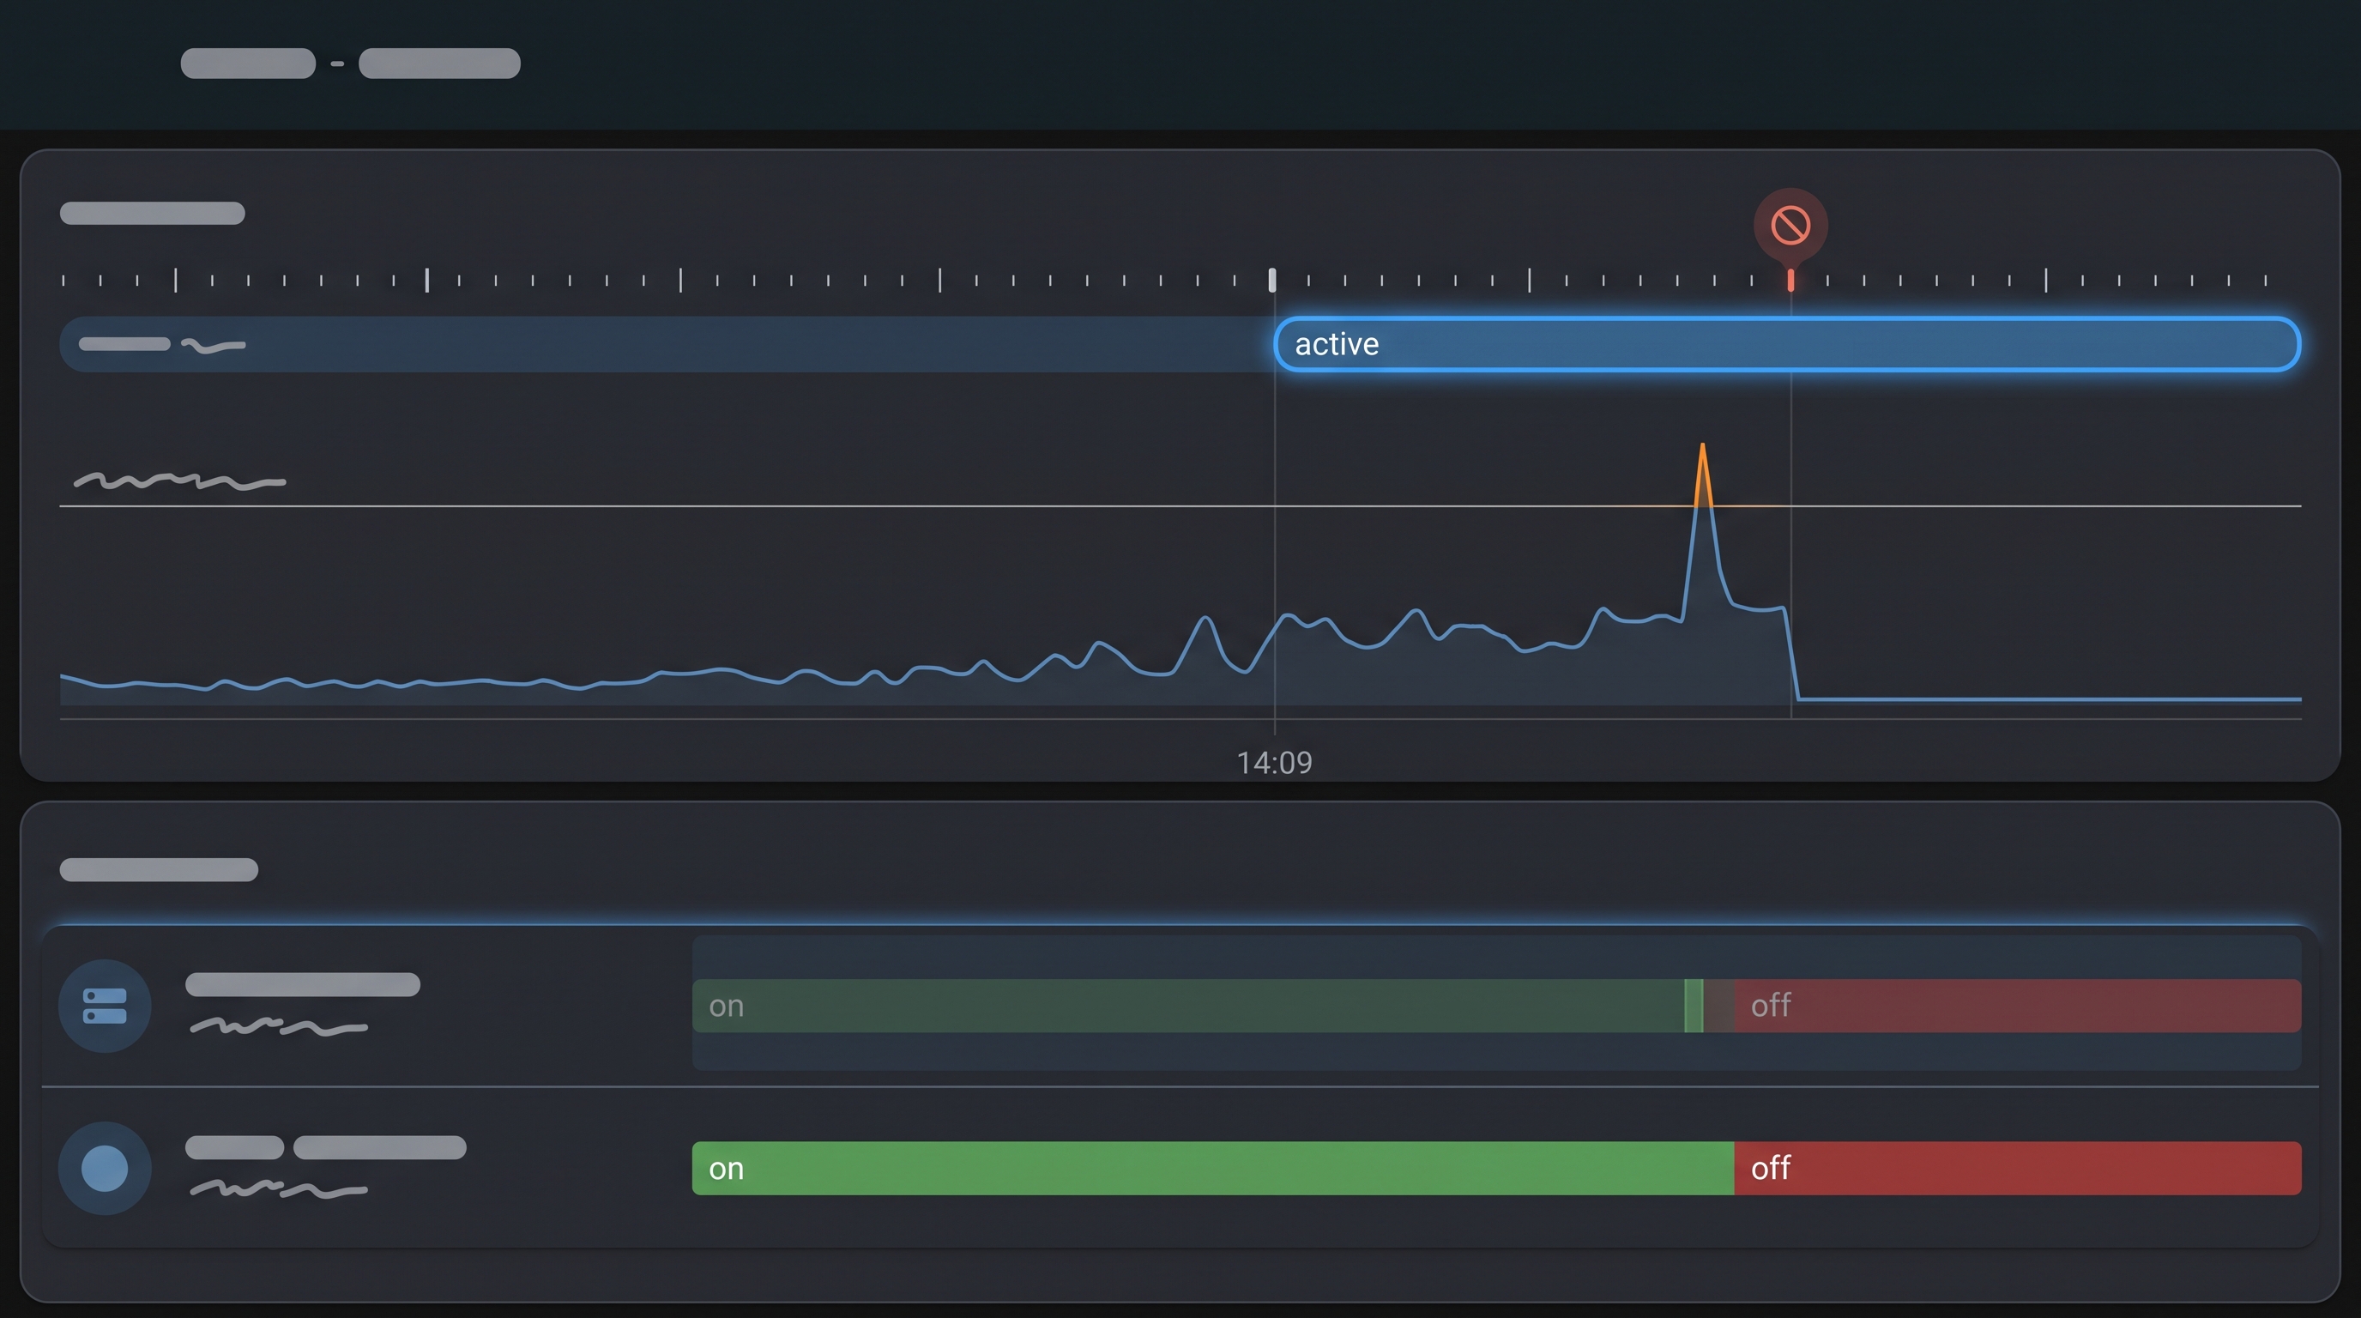Click the dim status bar left of 'active'
This screenshot has height=1318, width=2361.
tap(667, 344)
